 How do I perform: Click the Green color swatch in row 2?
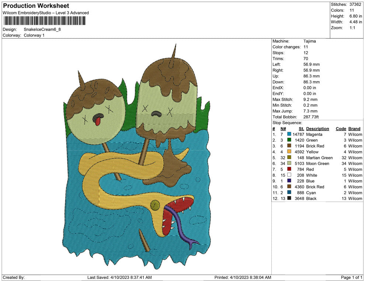tap(289, 140)
